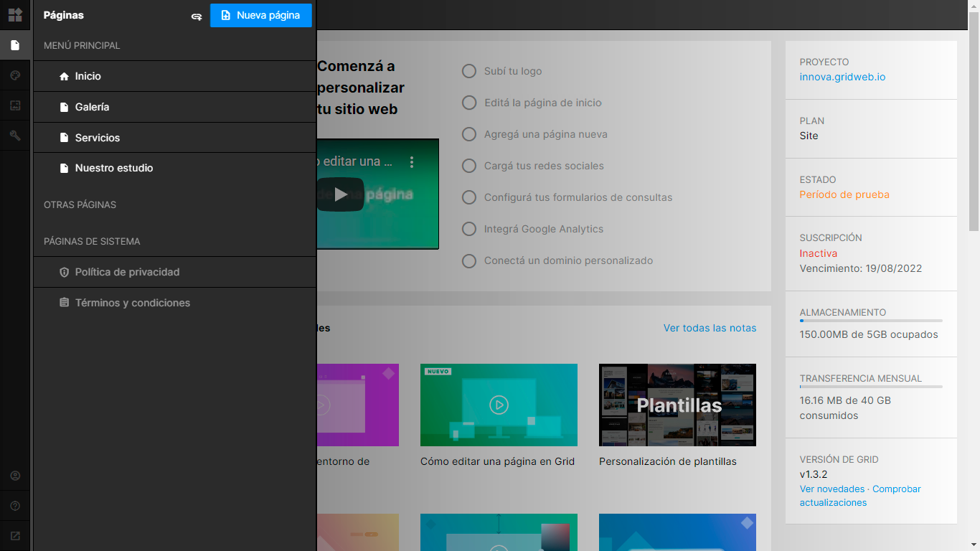The height and width of the screenshot is (551, 980).
Task: Select Política de privacidad system page
Action: (175, 272)
